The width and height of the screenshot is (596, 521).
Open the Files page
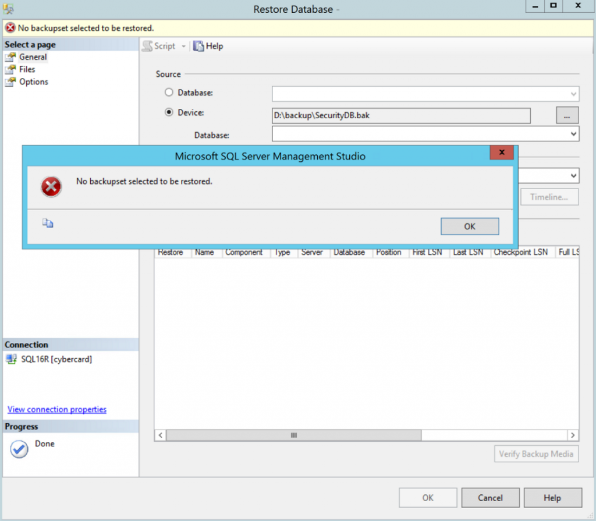(27, 69)
